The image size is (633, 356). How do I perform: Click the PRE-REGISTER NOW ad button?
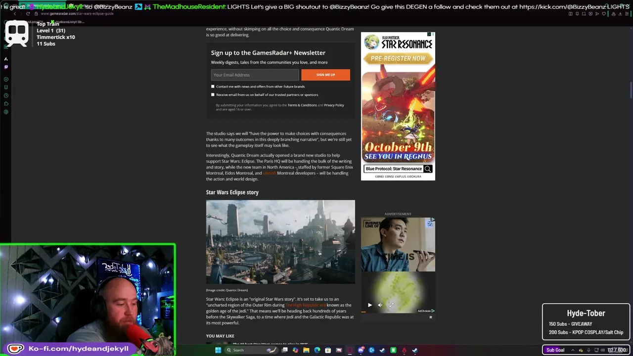click(398, 58)
